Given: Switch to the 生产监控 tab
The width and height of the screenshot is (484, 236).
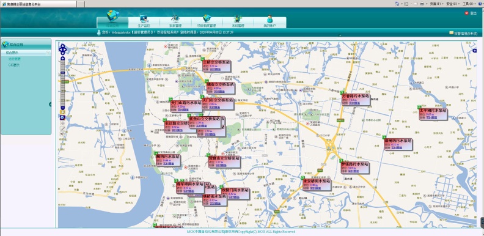Looking at the screenshot, I should 144,21.
